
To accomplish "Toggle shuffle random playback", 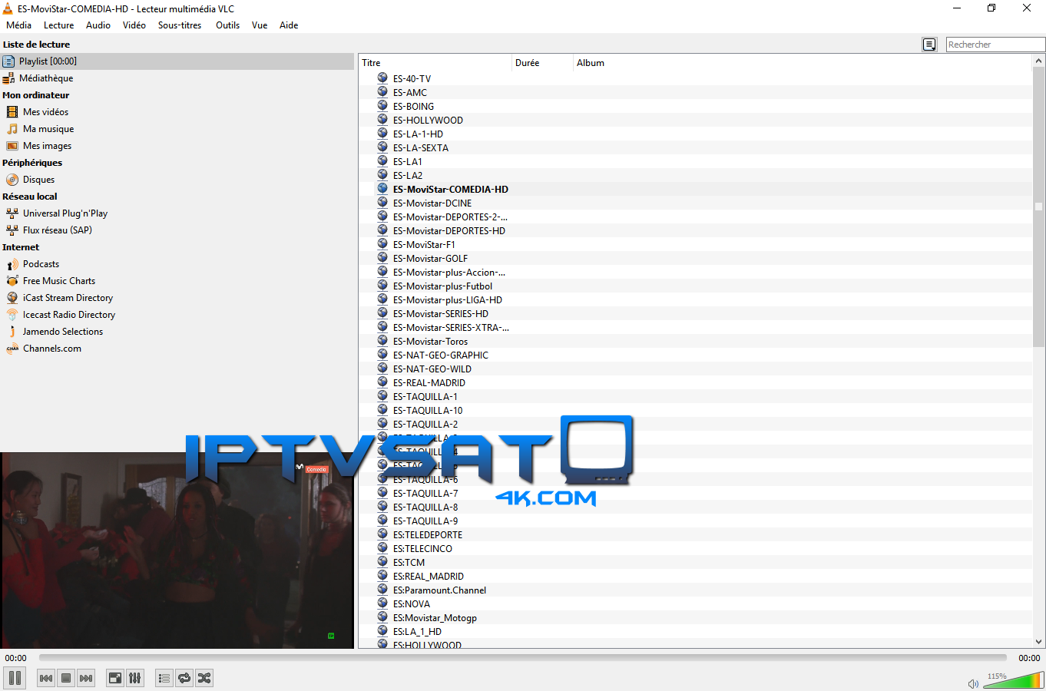I will click(x=204, y=678).
